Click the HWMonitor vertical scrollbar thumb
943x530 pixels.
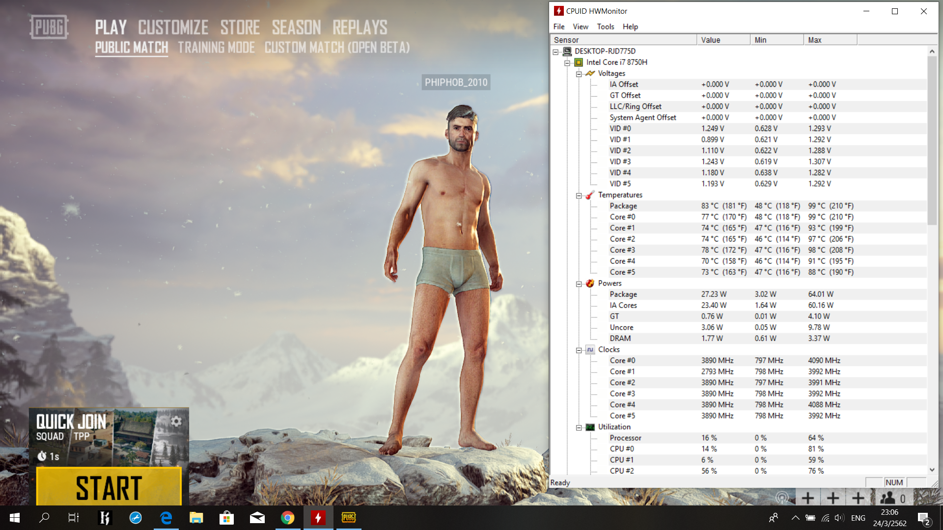(932, 140)
